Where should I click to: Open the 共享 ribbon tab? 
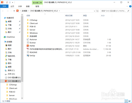coord(20,6)
